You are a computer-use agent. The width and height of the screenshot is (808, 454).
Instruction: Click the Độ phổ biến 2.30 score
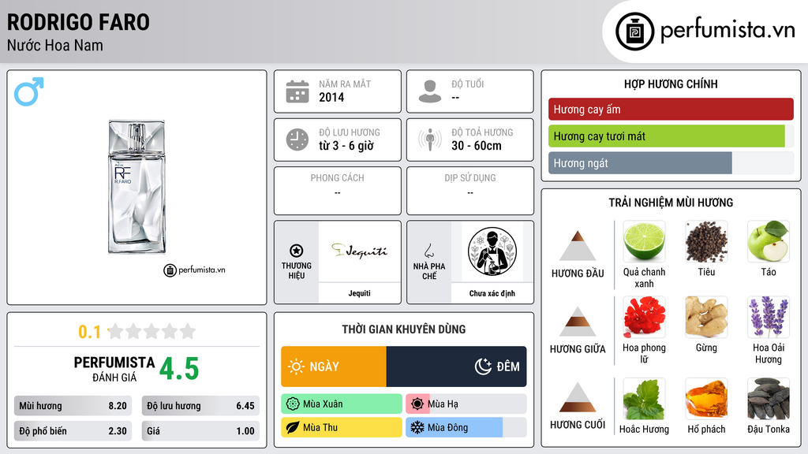click(73, 431)
